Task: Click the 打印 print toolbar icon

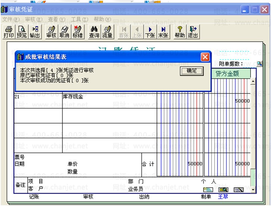Action: pos(9,32)
